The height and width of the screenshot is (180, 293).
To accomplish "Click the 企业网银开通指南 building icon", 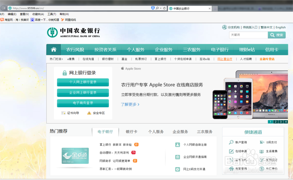I will pos(178,157).
